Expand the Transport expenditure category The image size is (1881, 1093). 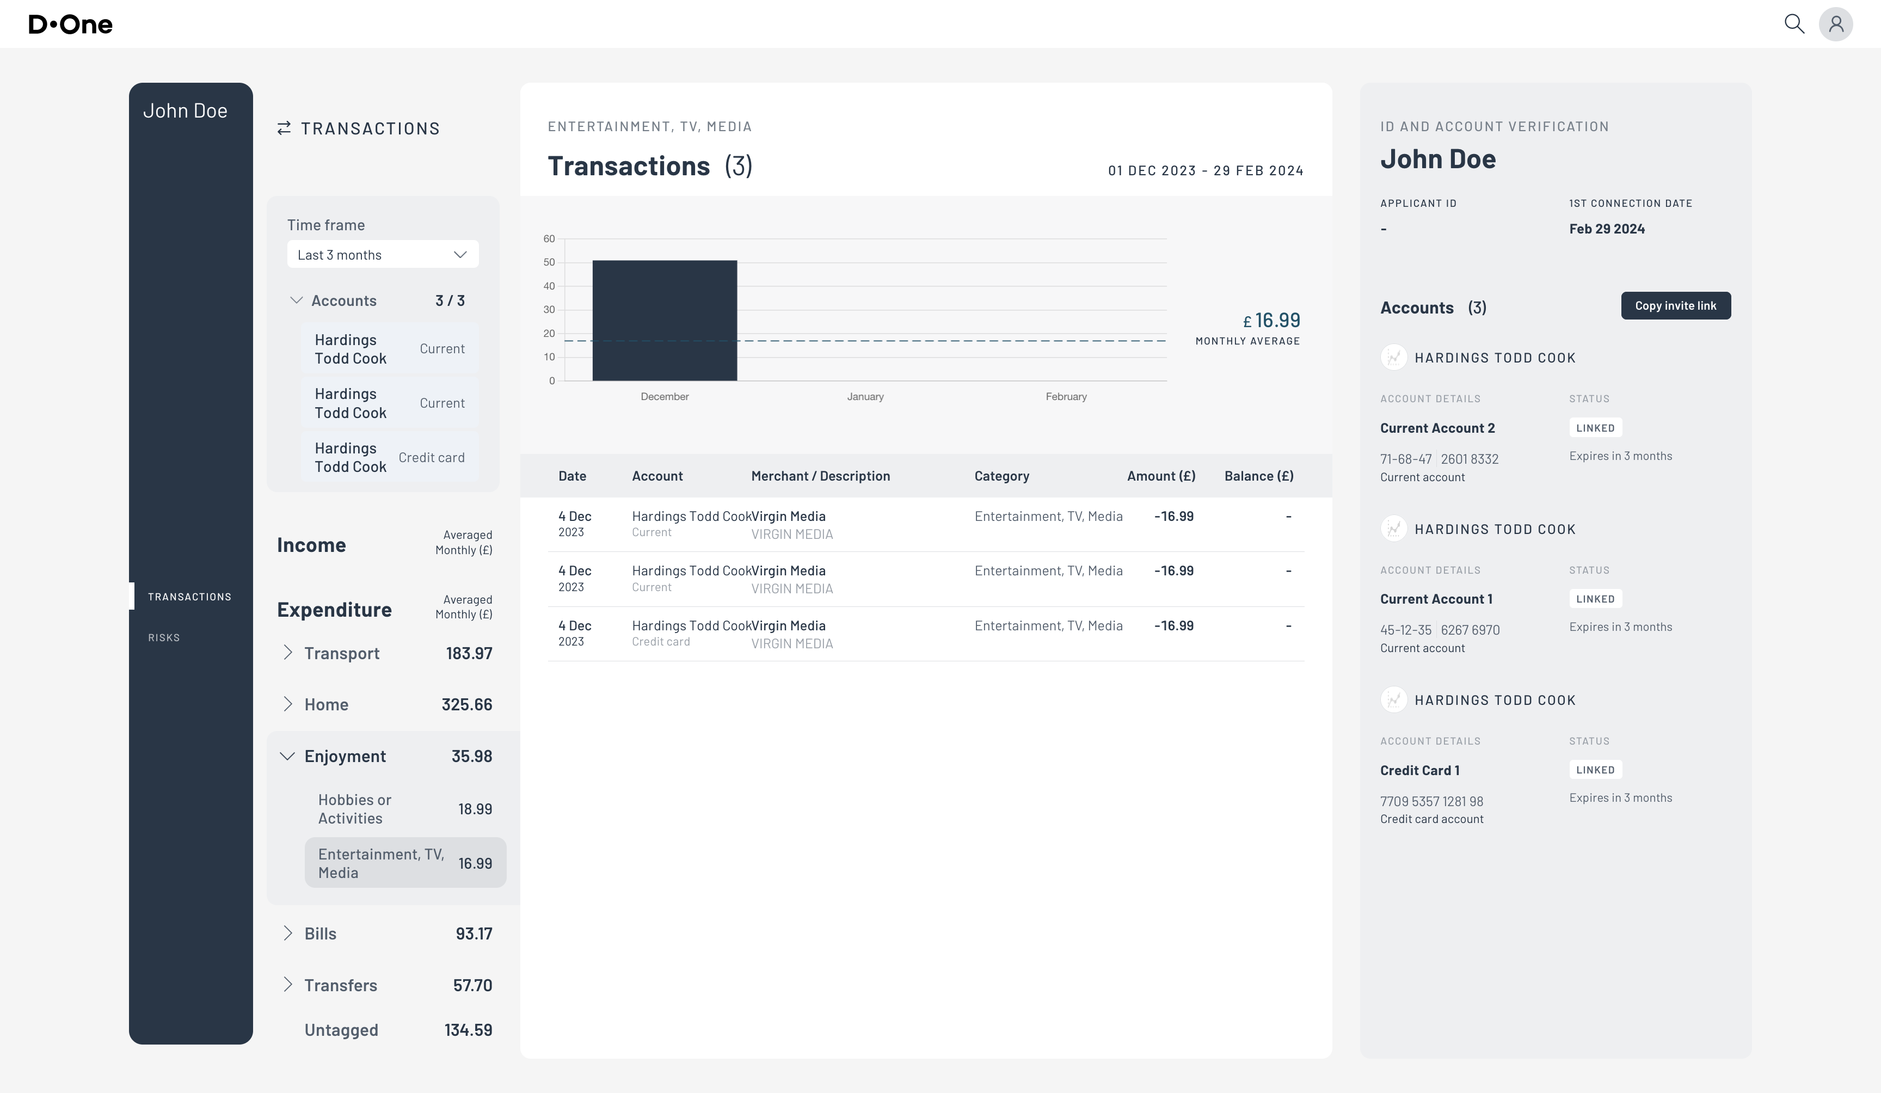point(288,653)
